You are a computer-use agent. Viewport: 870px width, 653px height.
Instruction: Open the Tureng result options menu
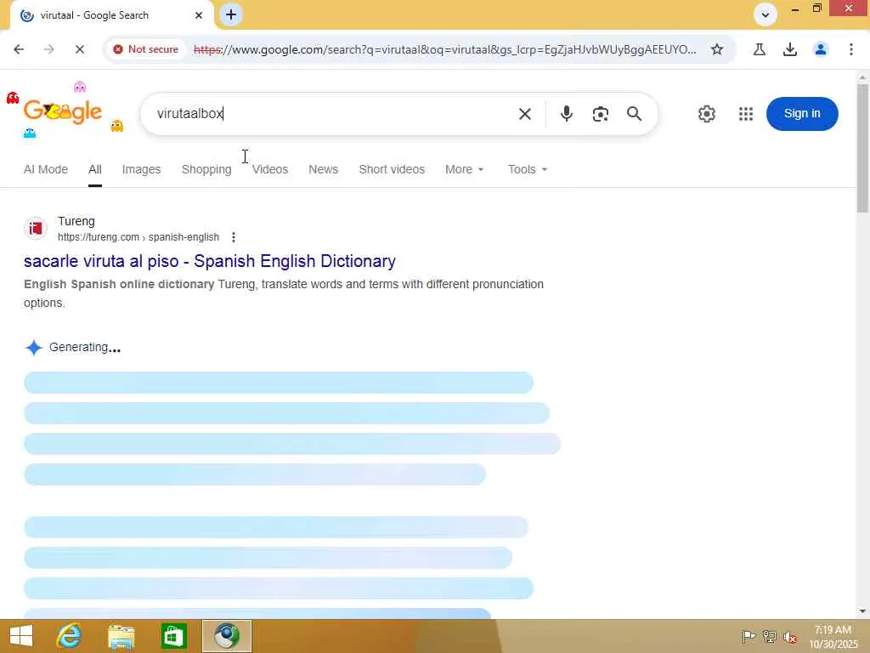233,237
